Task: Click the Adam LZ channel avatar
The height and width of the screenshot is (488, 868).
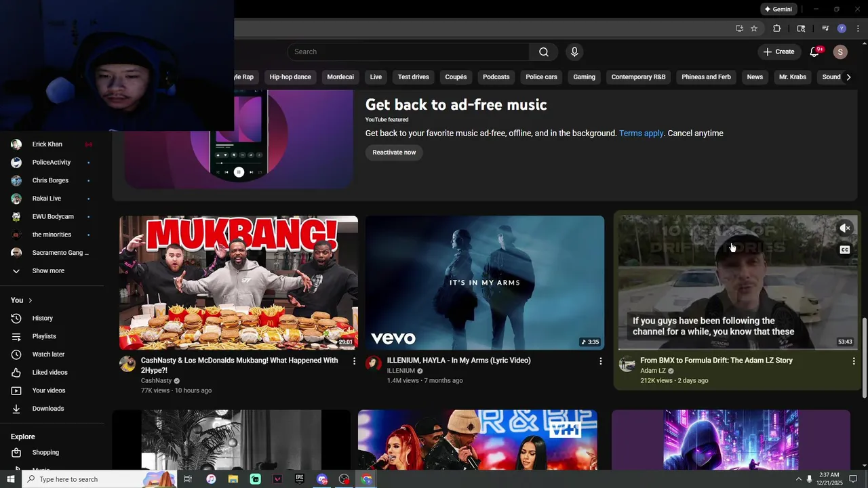Action: pyautogui.click(x=627, y=364)
